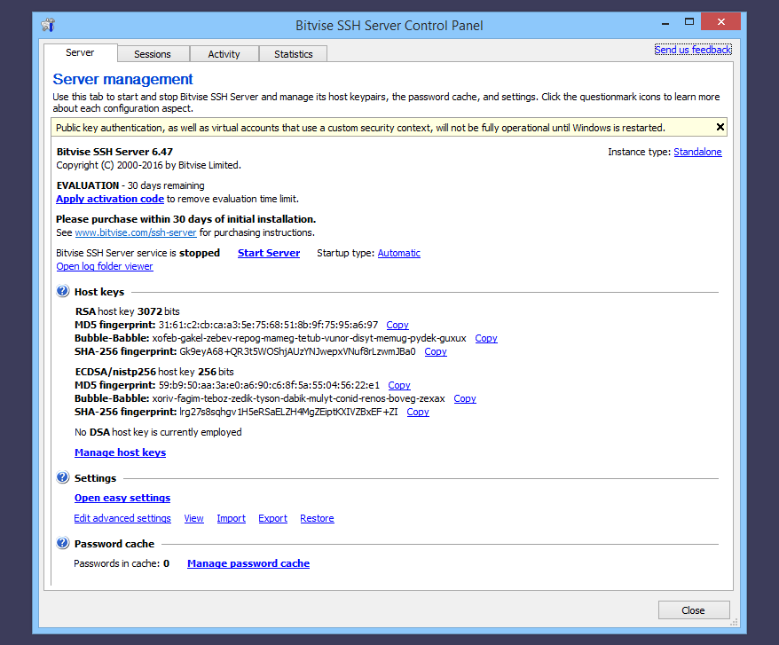Dismiss the yellow restart warning banner
Image resolution: width=779 pixels, height=645 pixels.
(x=720, y=127)
